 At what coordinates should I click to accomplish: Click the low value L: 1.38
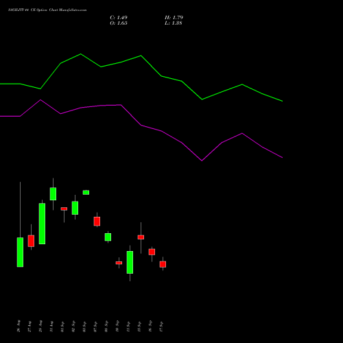click(174, 23)
